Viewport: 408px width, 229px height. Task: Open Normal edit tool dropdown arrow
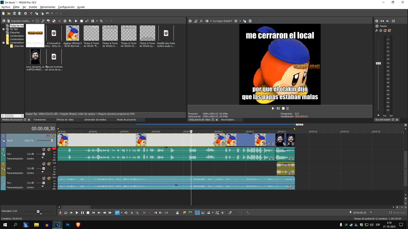point(122,213)
